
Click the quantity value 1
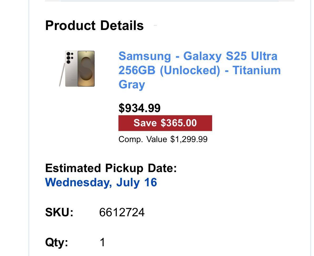click(x=103, y=242)
